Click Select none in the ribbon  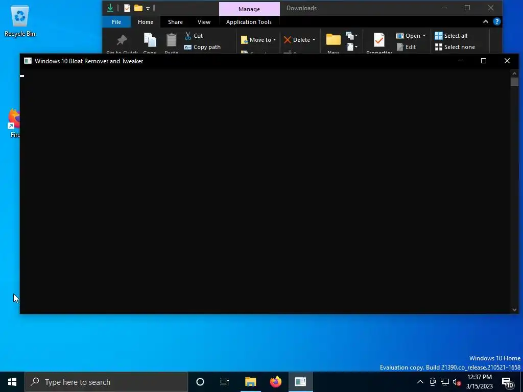tap(455, 47)
